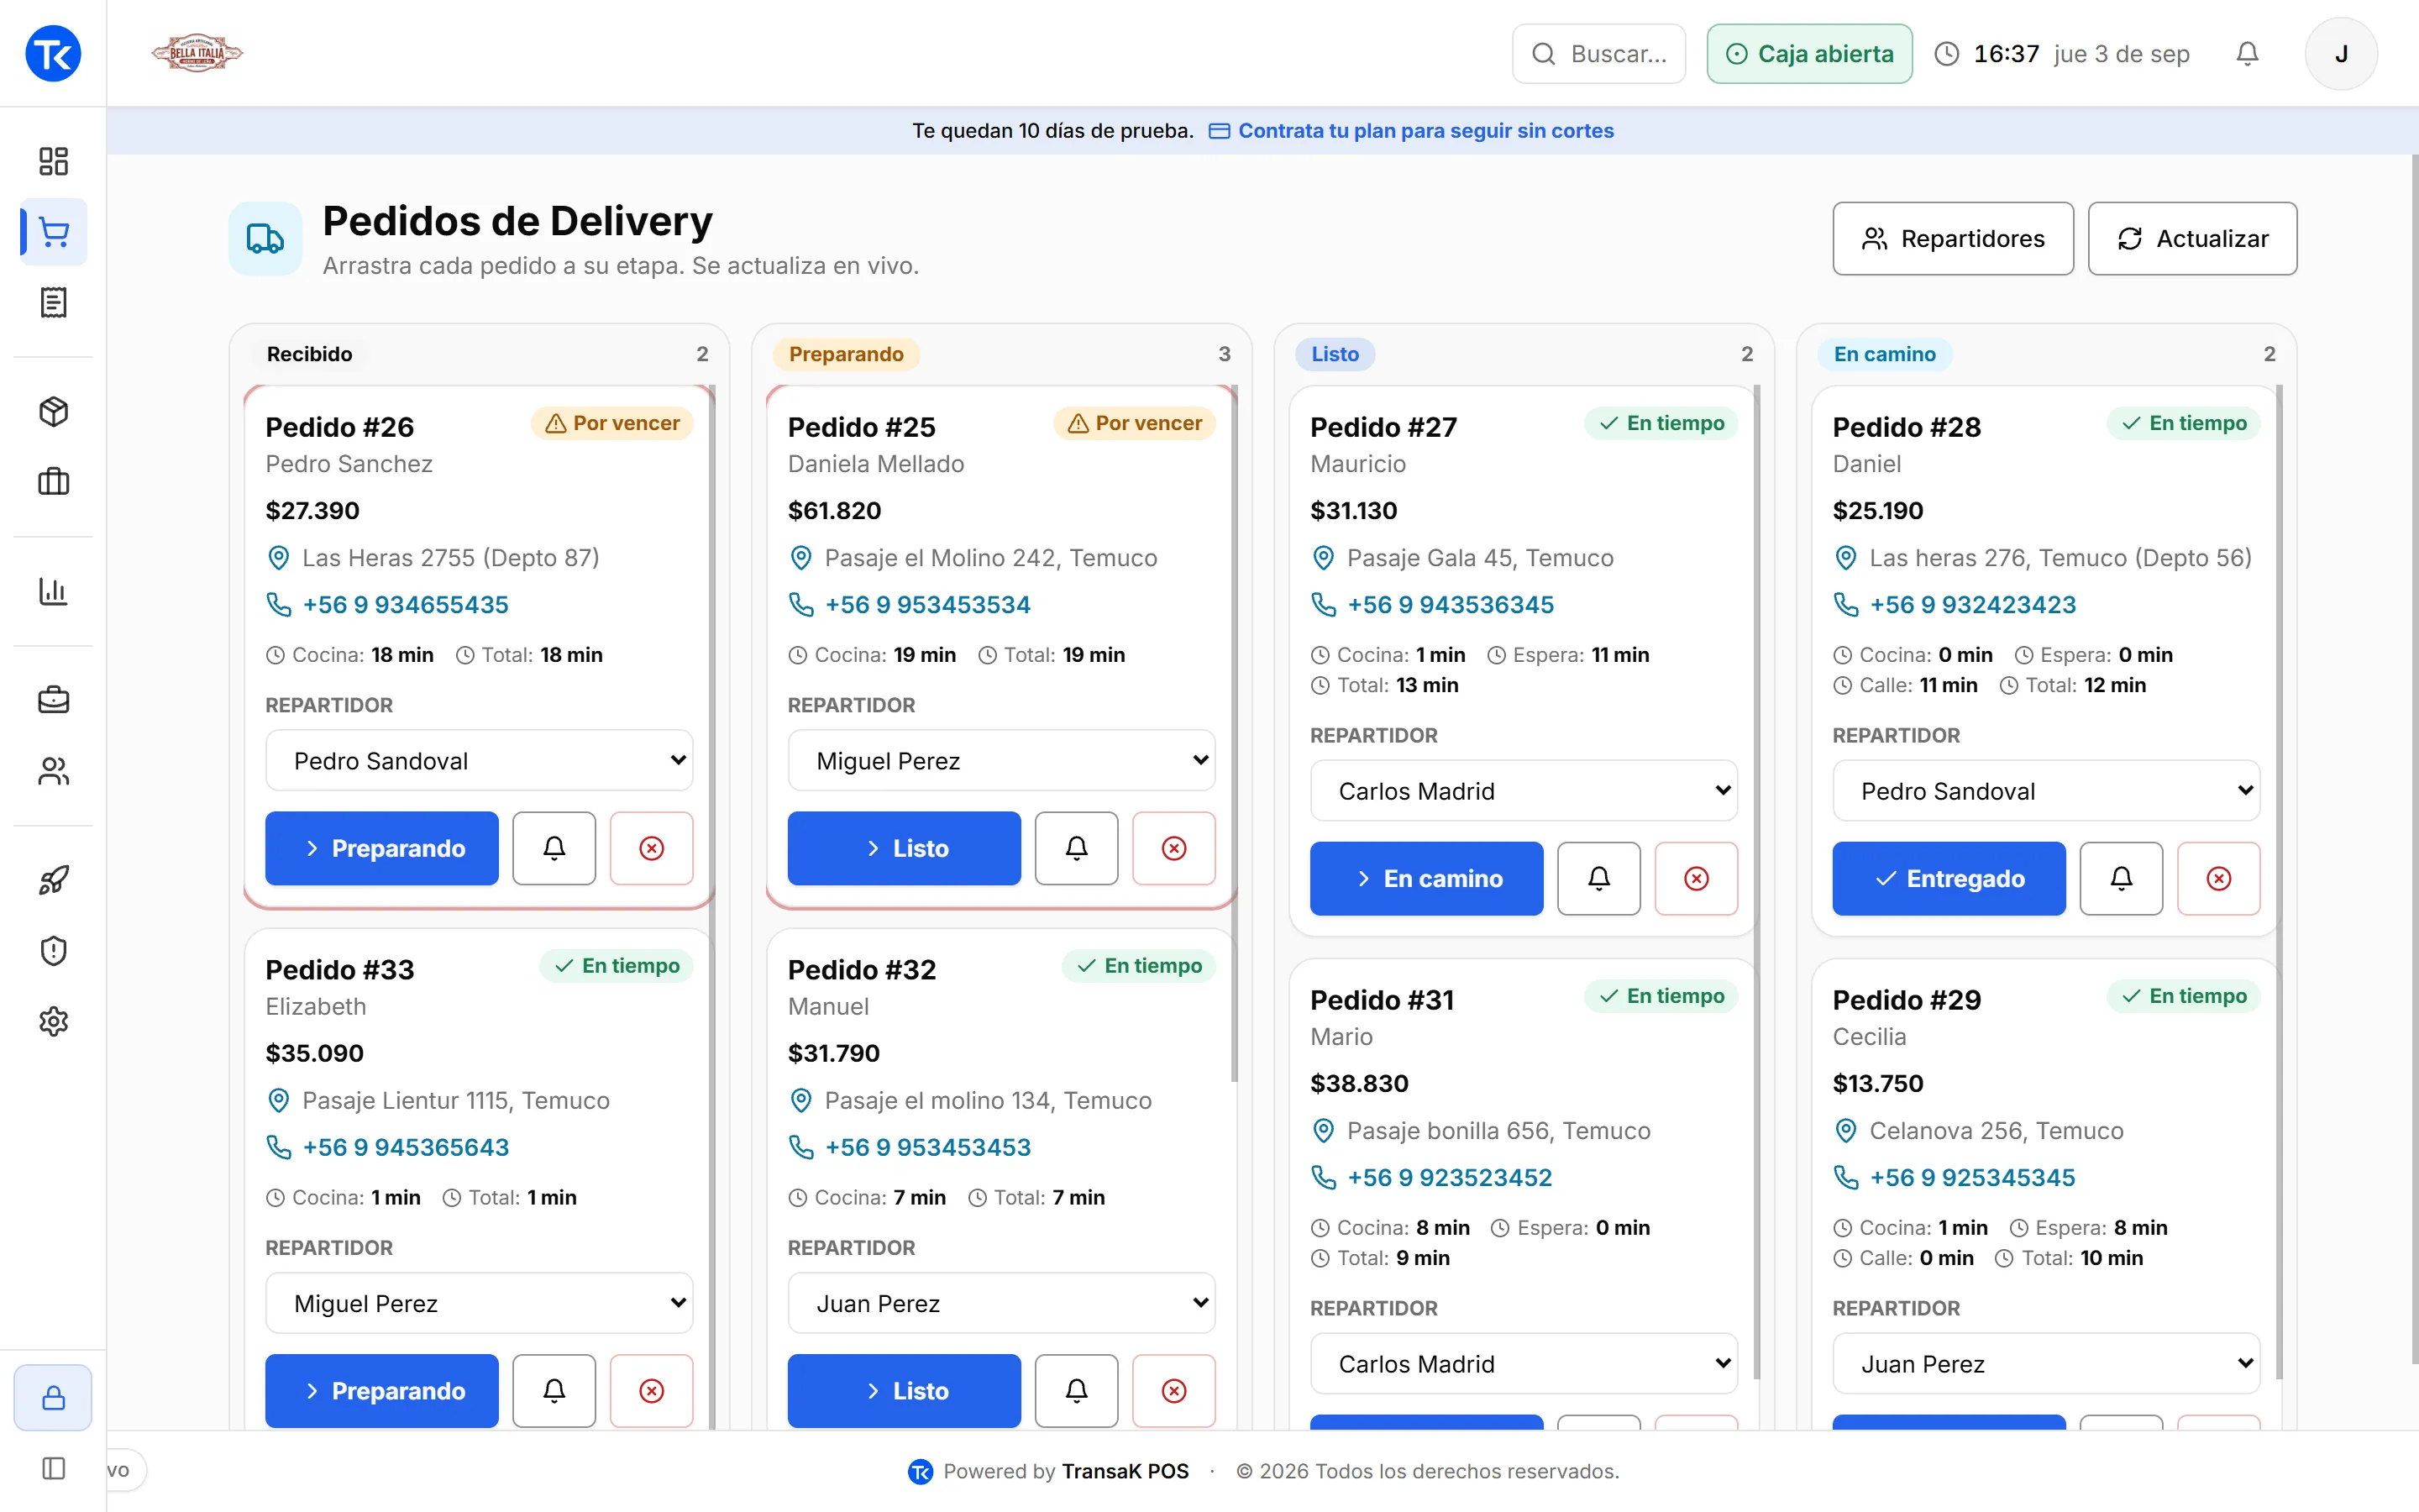Click TransaK logo at top left

[53, 53]
